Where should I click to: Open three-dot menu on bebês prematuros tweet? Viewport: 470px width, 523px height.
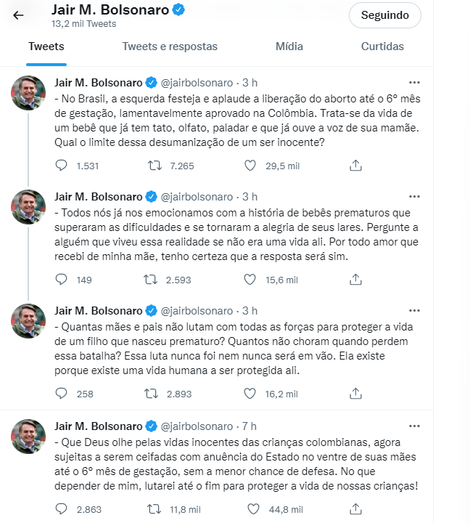click(x=414, y=197)
